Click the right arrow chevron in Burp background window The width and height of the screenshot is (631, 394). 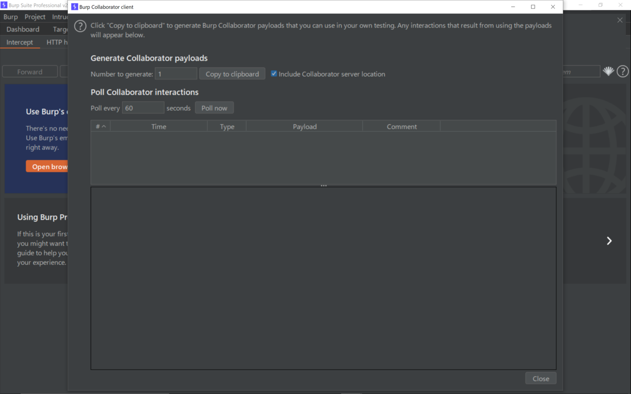coord(609,241)
